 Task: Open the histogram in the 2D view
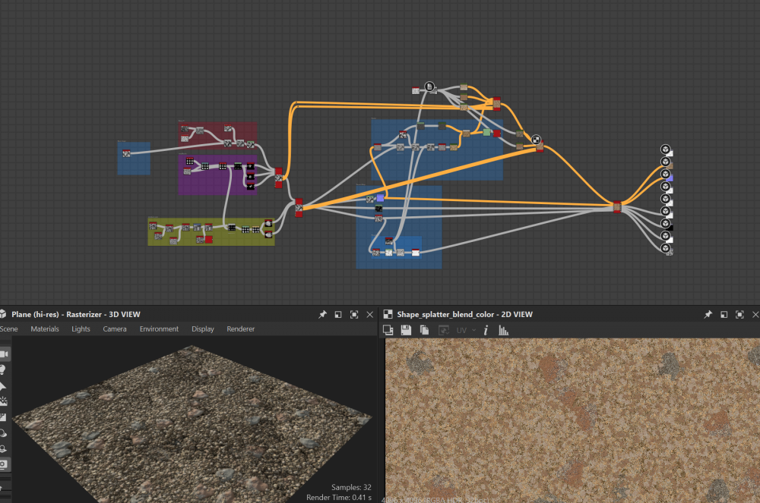point(503,330)
